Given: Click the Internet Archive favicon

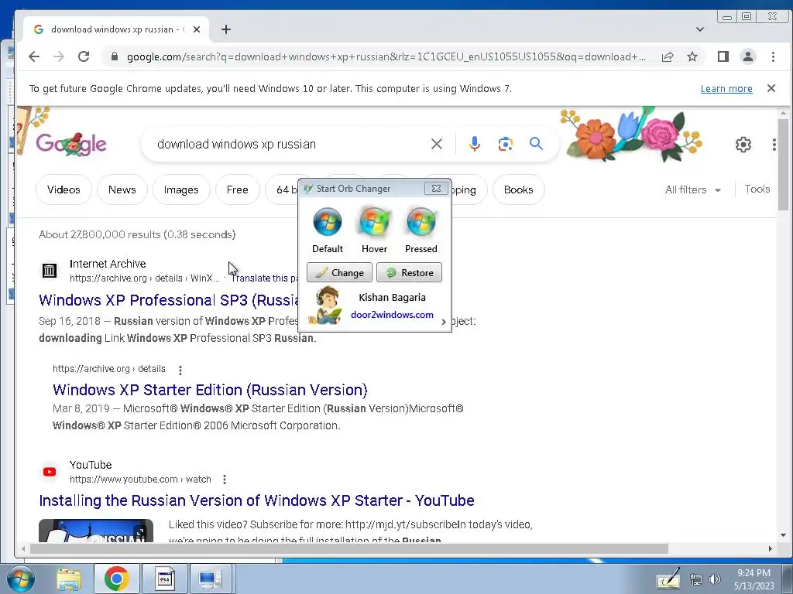Looking at the screenshot, I should coord(49,271).
